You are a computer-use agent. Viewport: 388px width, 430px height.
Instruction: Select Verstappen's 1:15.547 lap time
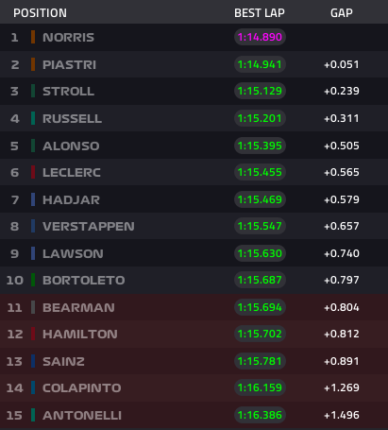point(260,226)
